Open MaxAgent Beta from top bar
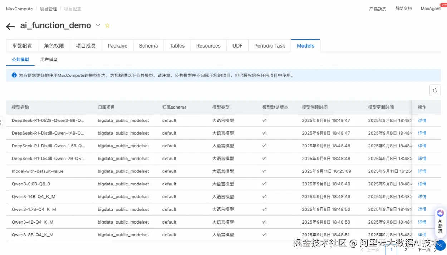The image size is (447, 255). [x=430, y=9]
